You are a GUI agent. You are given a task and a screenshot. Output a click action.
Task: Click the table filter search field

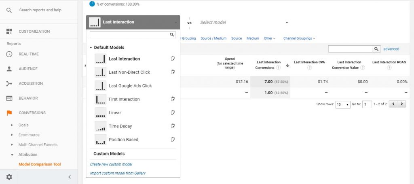[x=350, y=49]
